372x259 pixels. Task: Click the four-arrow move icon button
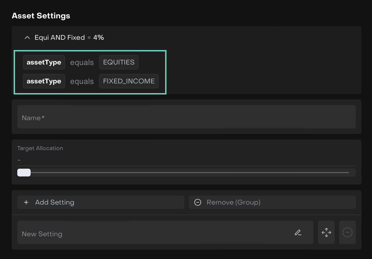(x=326, y=232)
